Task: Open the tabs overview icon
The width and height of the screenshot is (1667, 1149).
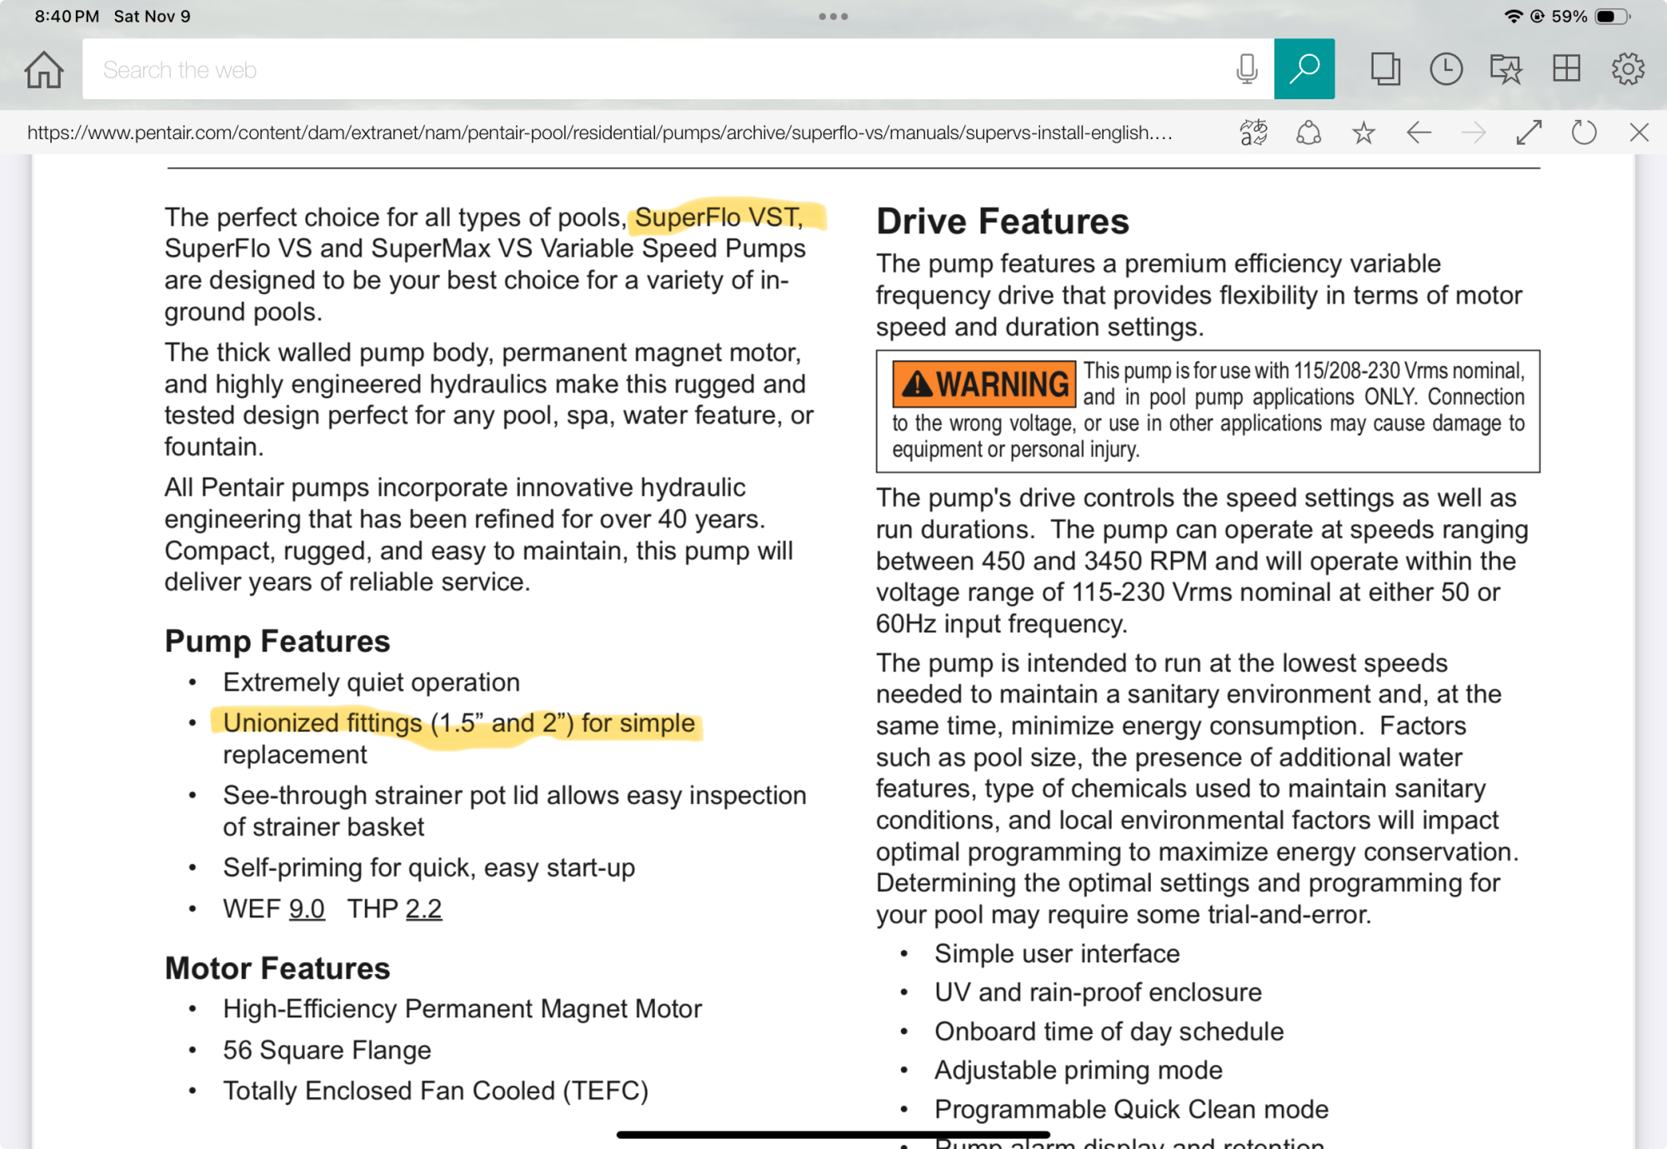Action: (x=1385, y=69)
